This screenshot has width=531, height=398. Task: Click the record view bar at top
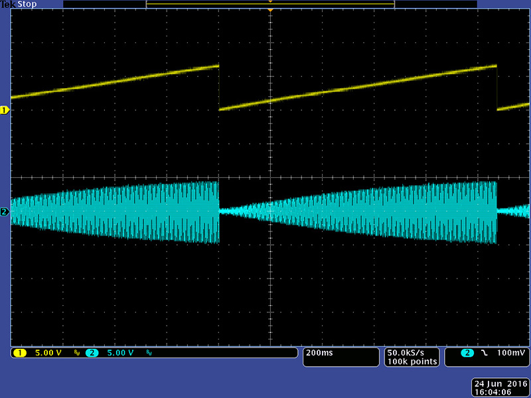coord(270,4)
